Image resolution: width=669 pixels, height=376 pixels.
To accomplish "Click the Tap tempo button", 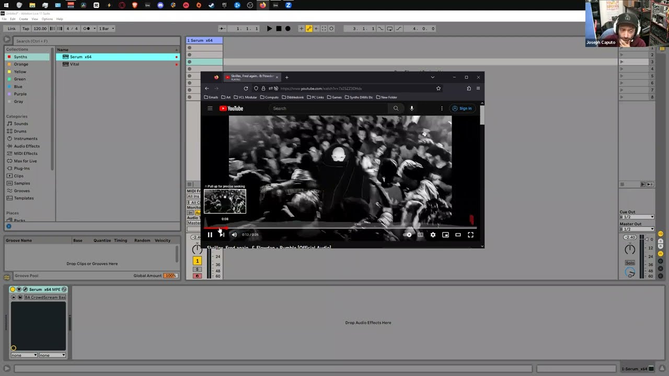I will point(26,29).
